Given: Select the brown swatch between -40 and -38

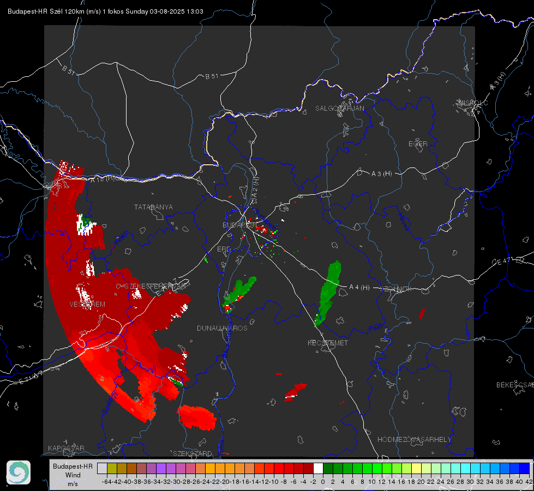Looking at the screenshot, I should coord(131,468).
